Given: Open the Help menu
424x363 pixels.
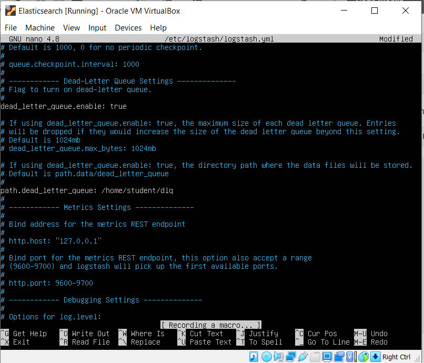Looking at the screenshot, I should [158, 28].
